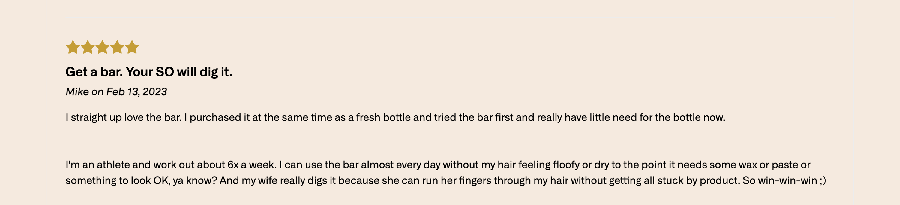
Task: Click the review date "Feb 13, 2023"
Action: tap(136, 91)
